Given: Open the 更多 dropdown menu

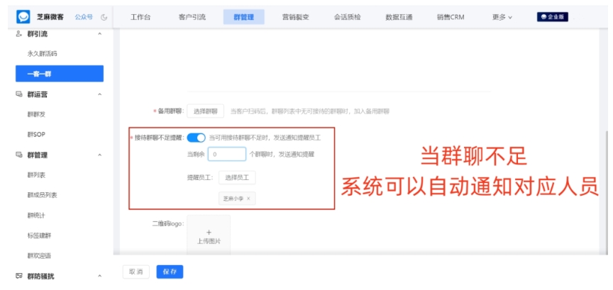Looking at the screenshot, I should (x=502, y=17).
